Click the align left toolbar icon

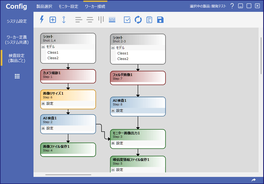pyautogui.click(x=79, y=20)
